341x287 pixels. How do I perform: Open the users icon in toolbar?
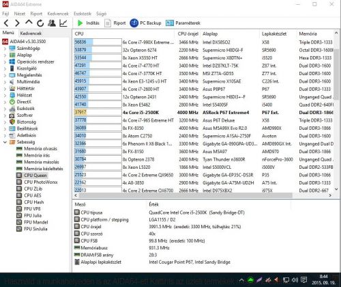click(x=52, y=23)
